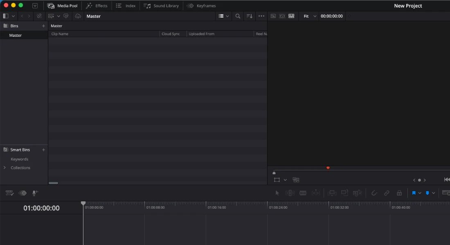Jump to first frame
450x245 pixels.
click(447, 180)
